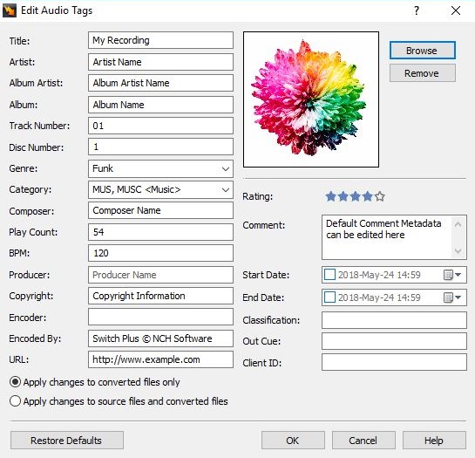Image resolution: width=475 pixels, height=458 pixels.
Task: Click the Encoded By field
Action: coord(160,338)
